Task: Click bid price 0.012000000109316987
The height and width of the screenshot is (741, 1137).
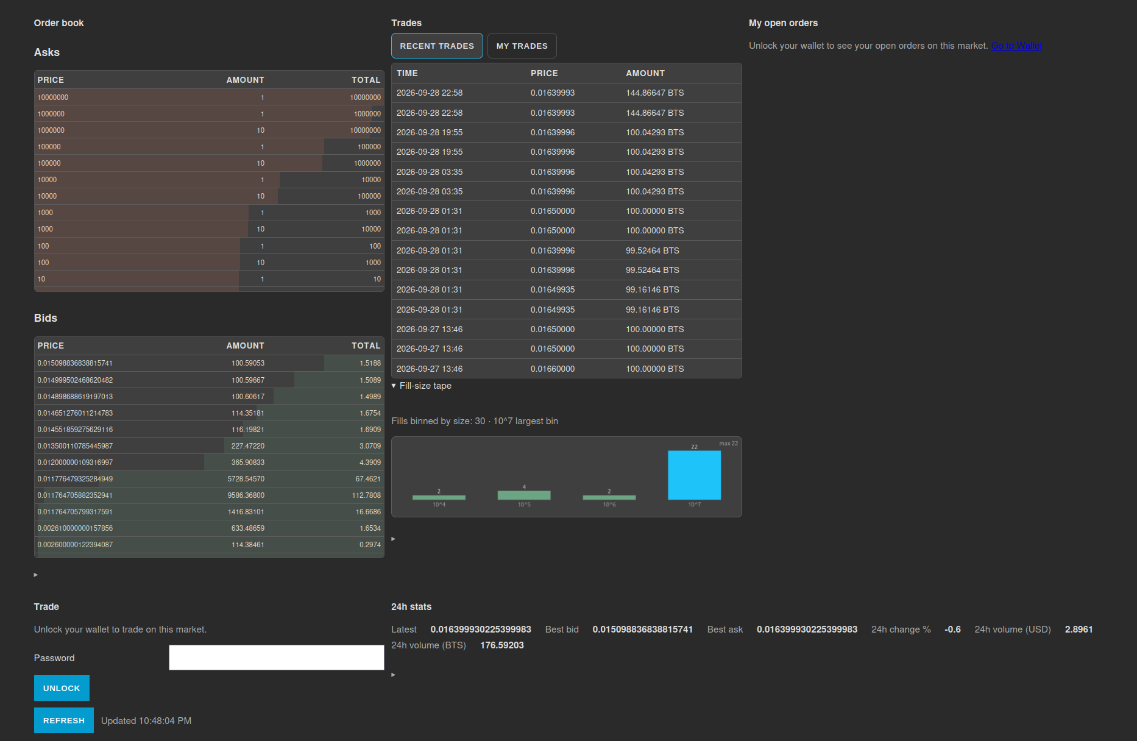Action: [x=75, y=463]
